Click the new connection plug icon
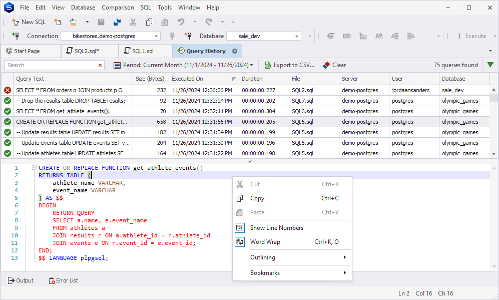499x300 pixels. pyautogui.click(x=16, y=36)
